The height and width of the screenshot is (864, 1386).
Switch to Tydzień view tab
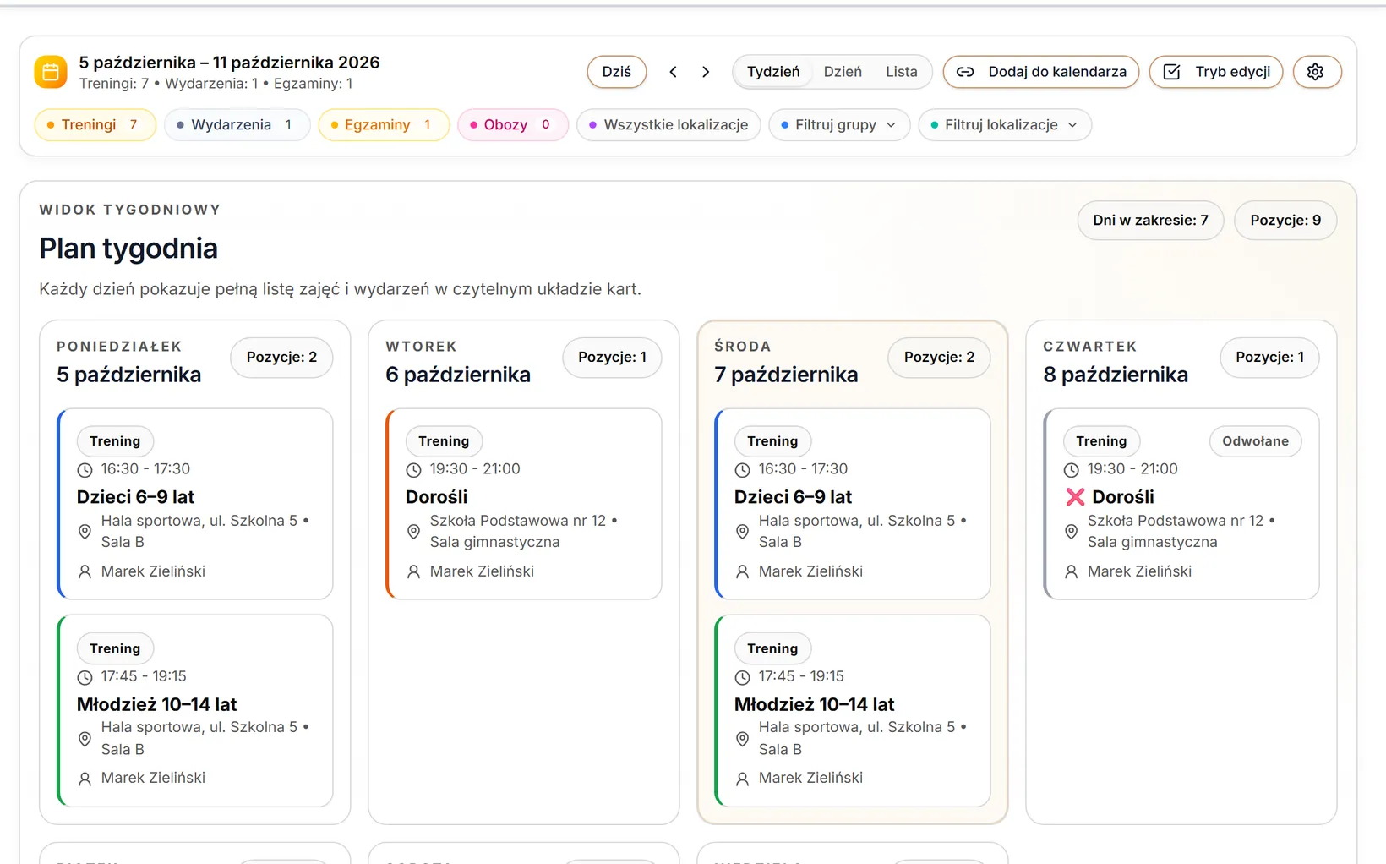(773, 72)
